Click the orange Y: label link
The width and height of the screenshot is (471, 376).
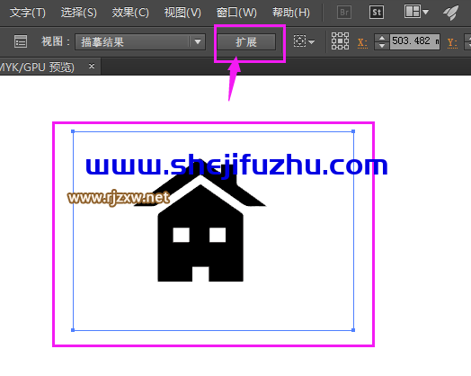tap(452, 42)
